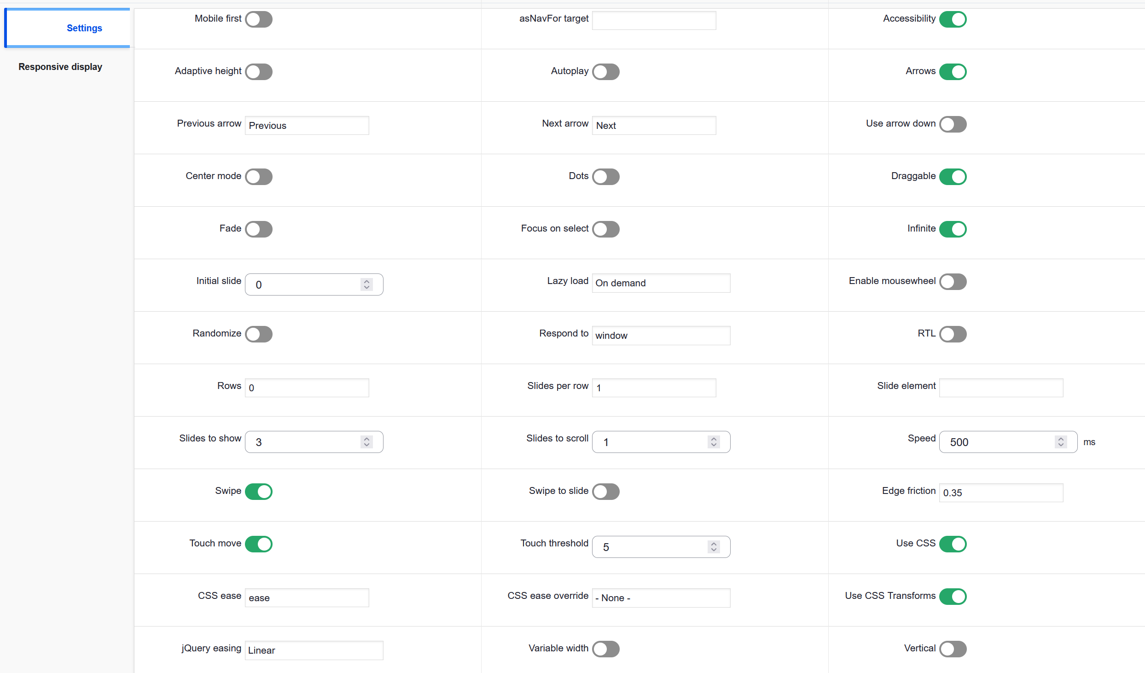Screen dimensions: 1145x673
Task: Turn on Autoplay
Action: click(605, 72)
